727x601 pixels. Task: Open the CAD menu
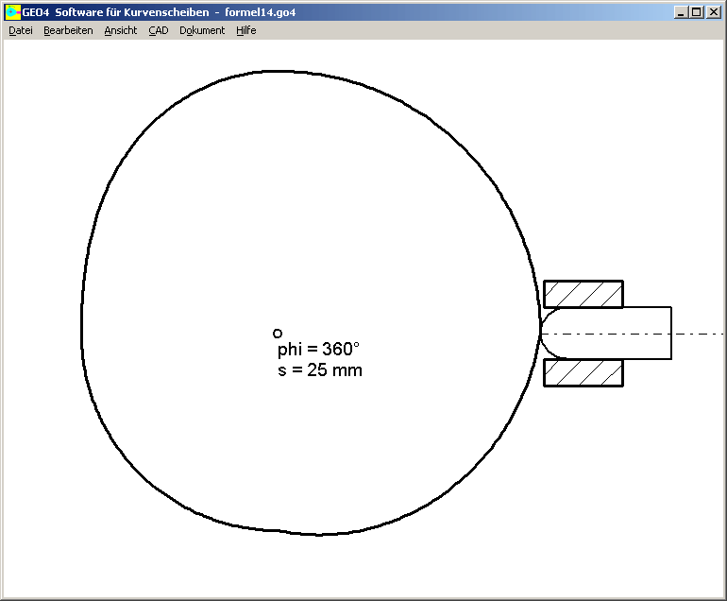click(158, 30)
